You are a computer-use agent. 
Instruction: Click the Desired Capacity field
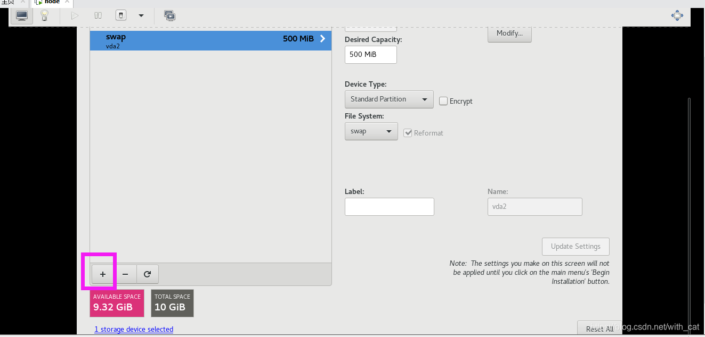coord(371,55)
